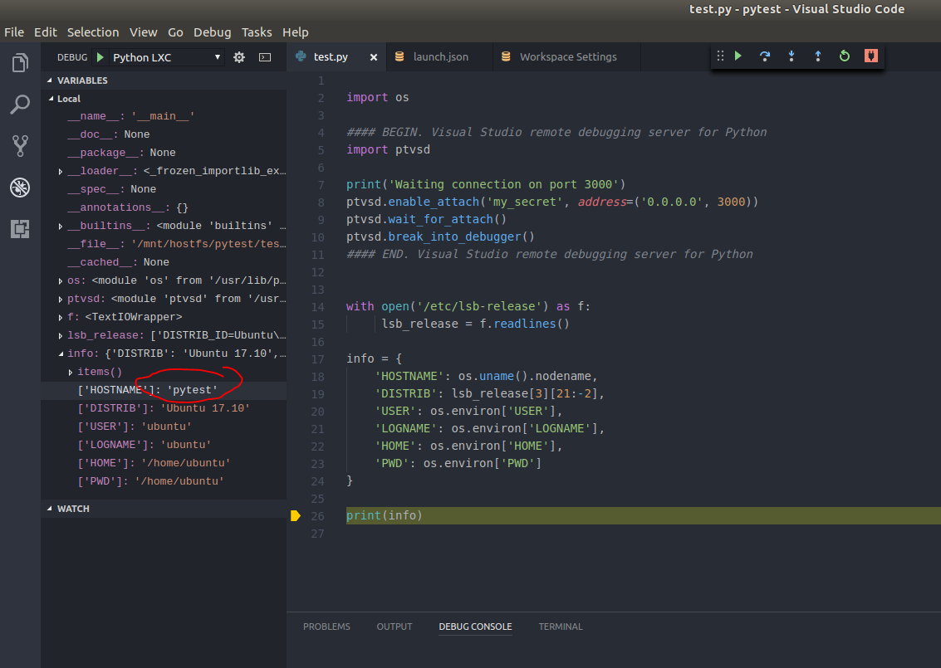Screen dimensions: 941x668
Task: Open the Help menu
Action: tap(296, 32)
